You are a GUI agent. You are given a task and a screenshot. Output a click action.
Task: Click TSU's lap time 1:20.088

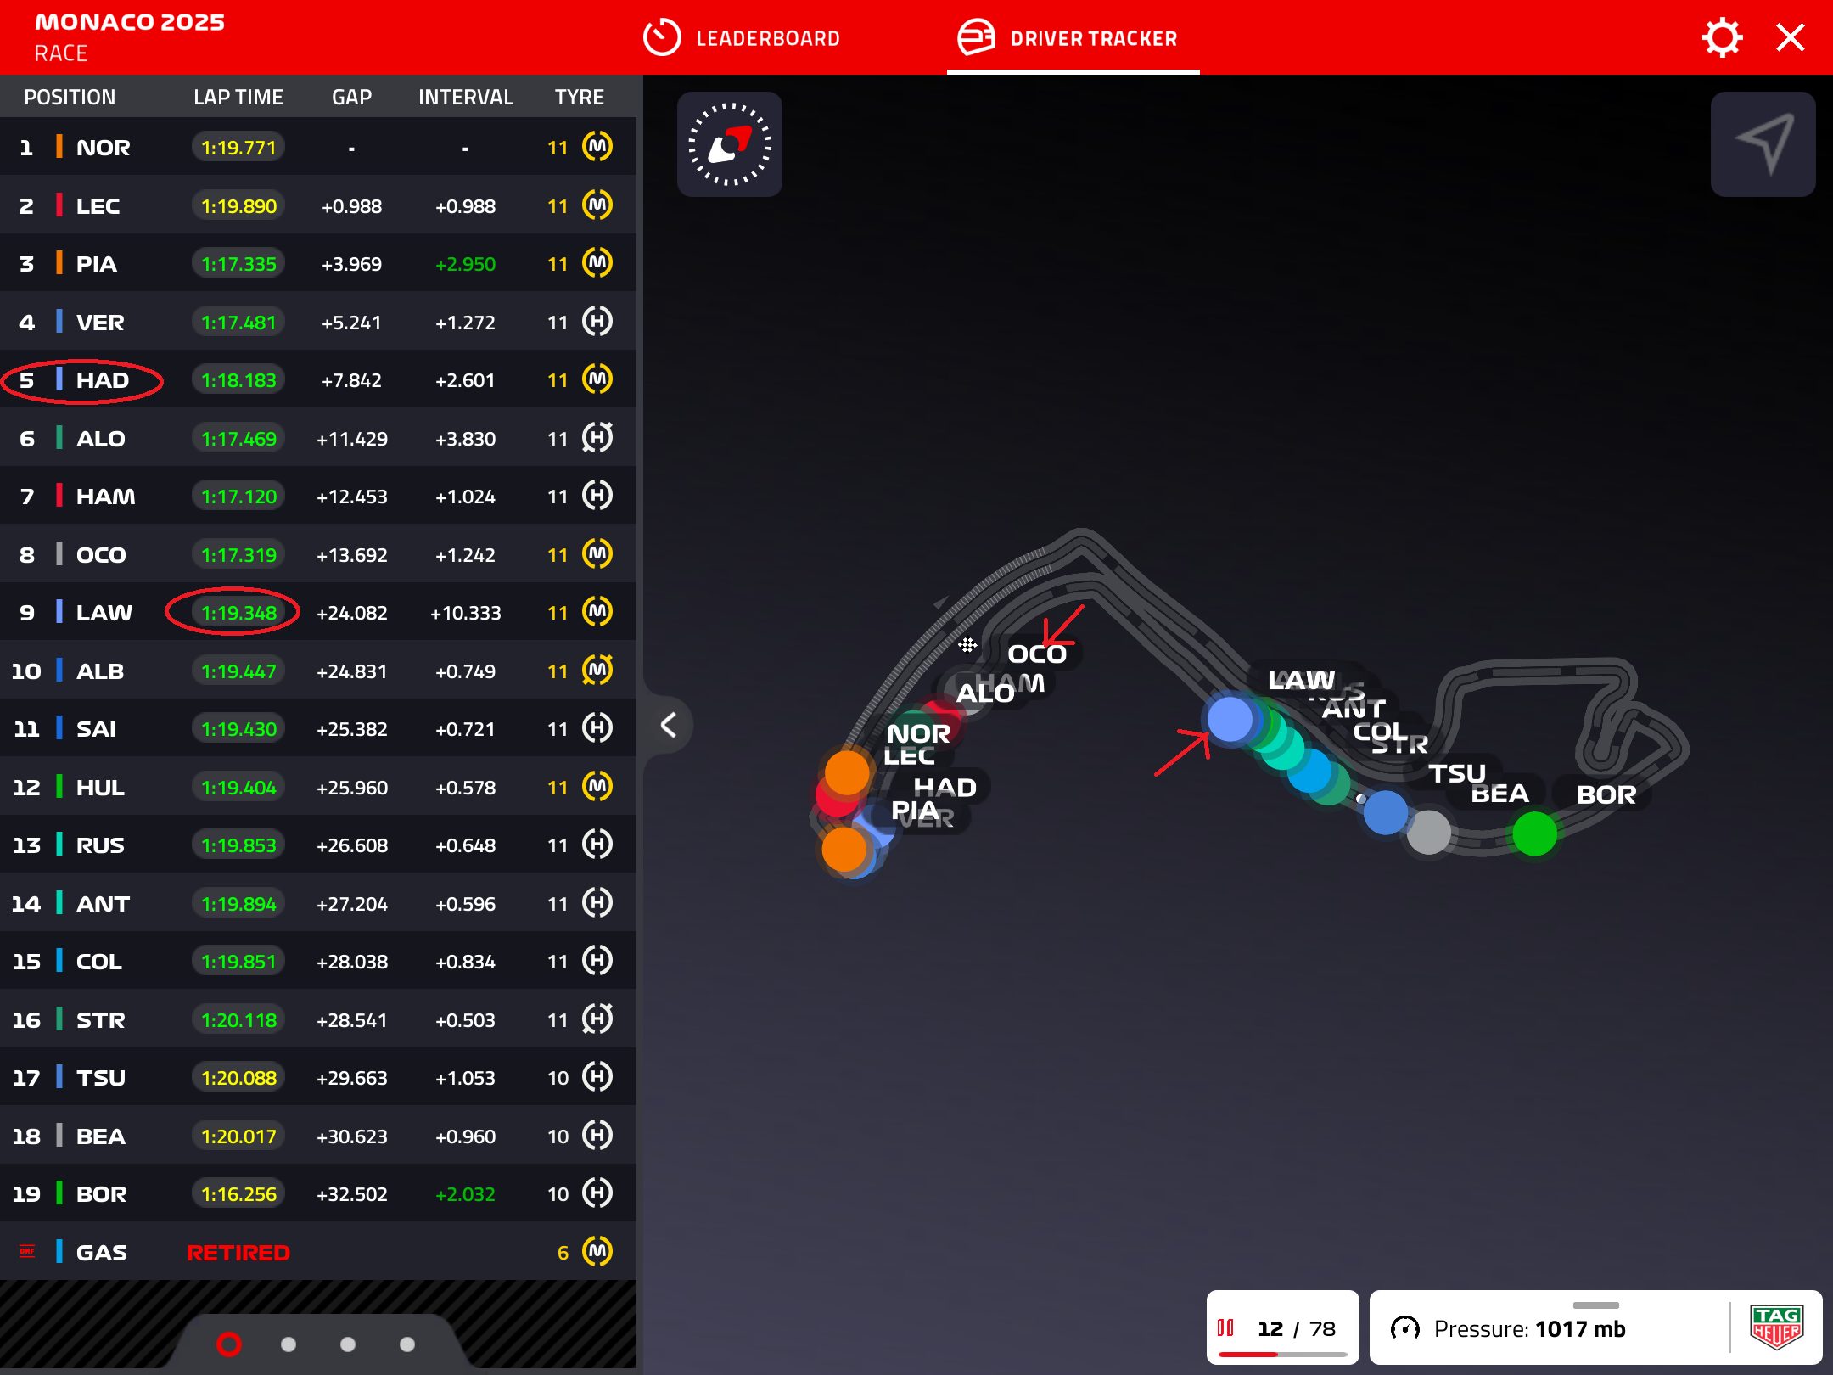(238, 1078)
